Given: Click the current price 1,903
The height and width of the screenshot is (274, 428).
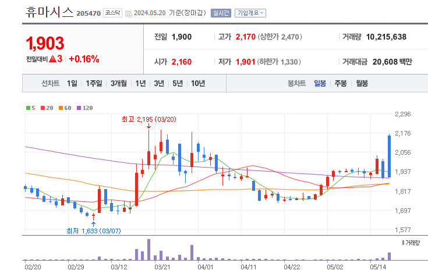Looking at the screenshot, I should (45, 43).
